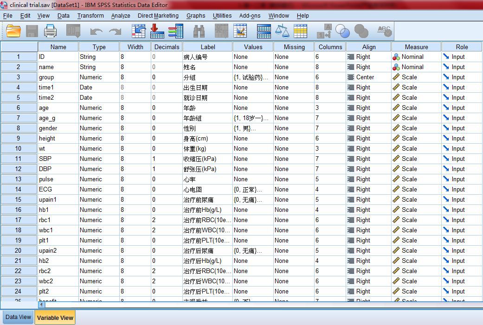Click the Decimals column header
This screenshot has width=483, height=325.
point(167,47)
